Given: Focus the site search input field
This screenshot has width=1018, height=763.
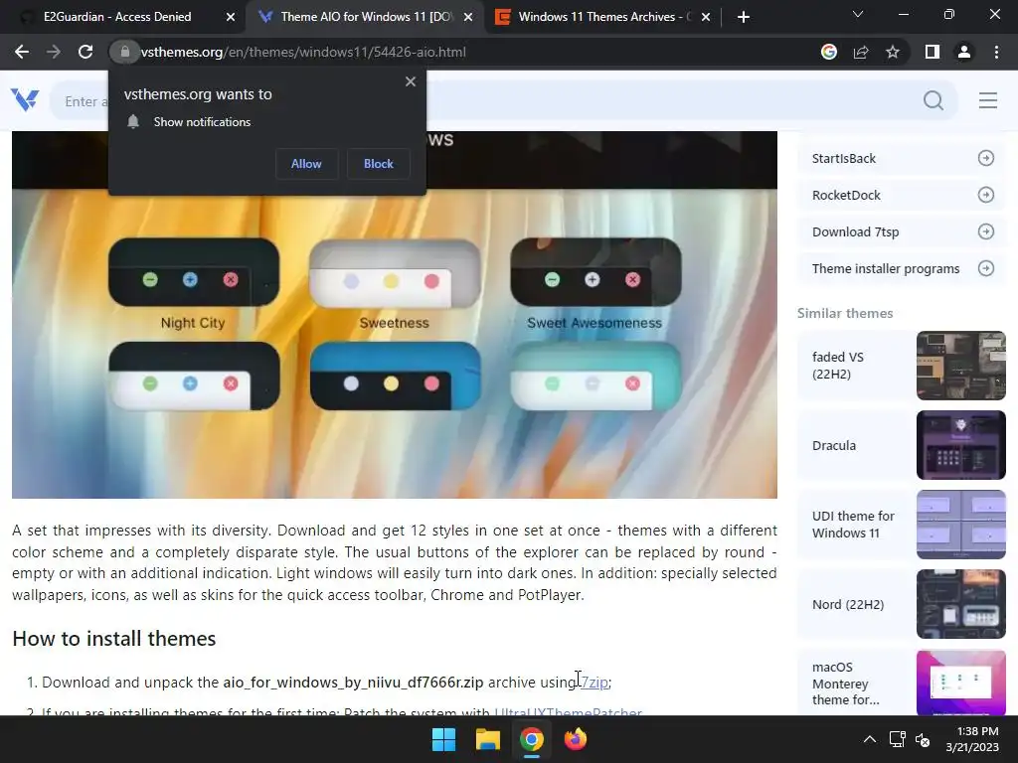Looking at the screenshot, I should 503,100.
